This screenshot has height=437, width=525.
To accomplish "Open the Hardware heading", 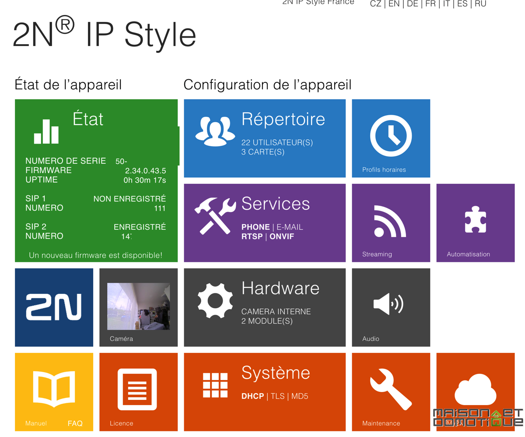I will pos(280,288).
